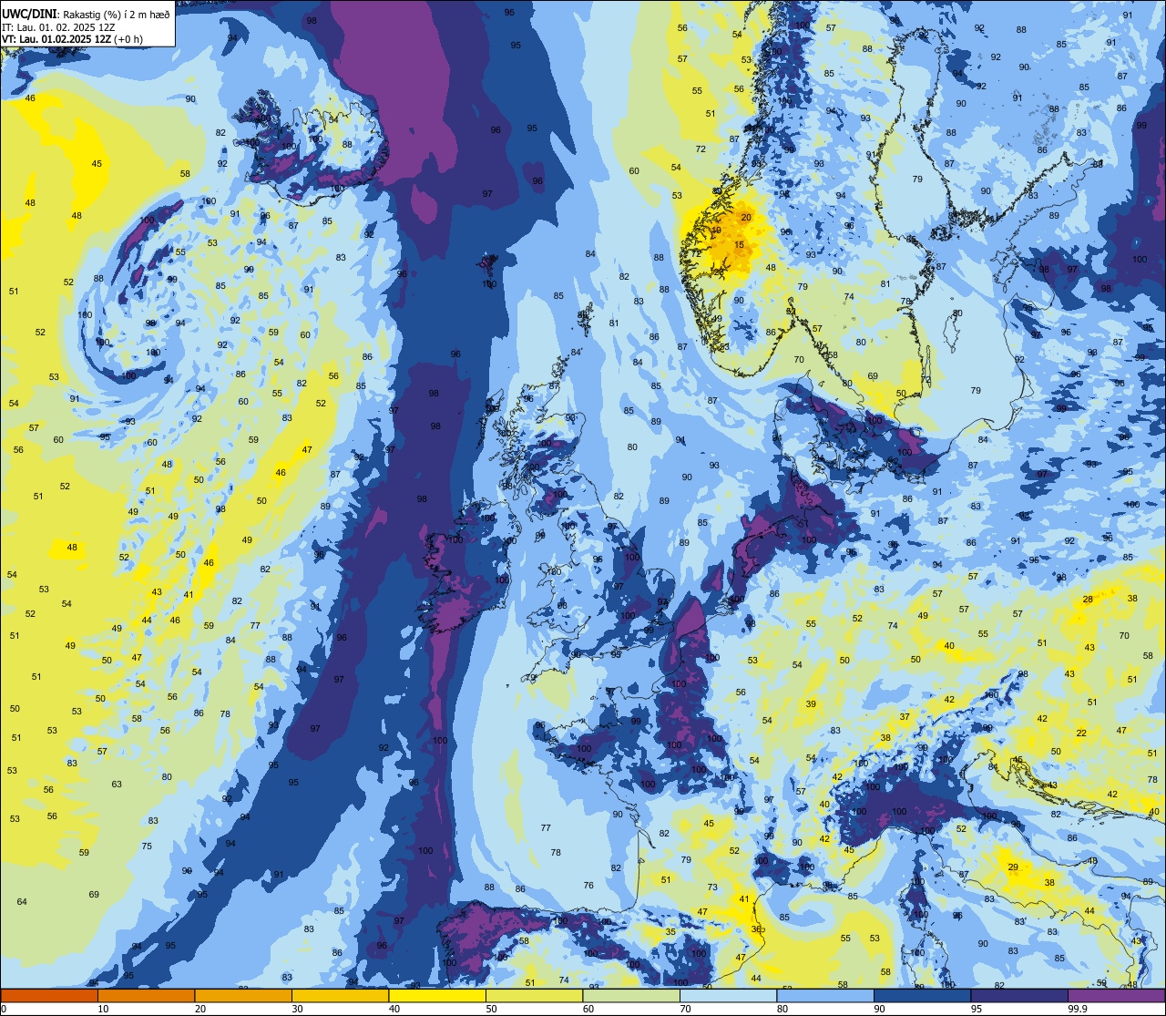Click the '10' label on the color scale
This screenshot has height=1016, width=1166.
103,1009
